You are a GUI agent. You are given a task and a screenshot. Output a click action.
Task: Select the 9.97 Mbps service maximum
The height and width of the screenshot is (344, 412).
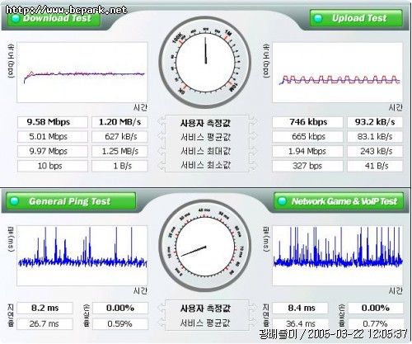tap(53, 151)
